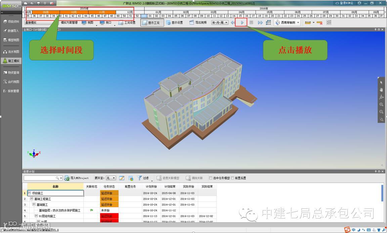Select week 42 on the timeline
This screenshot has height=233, width=387.
[73, 16]
